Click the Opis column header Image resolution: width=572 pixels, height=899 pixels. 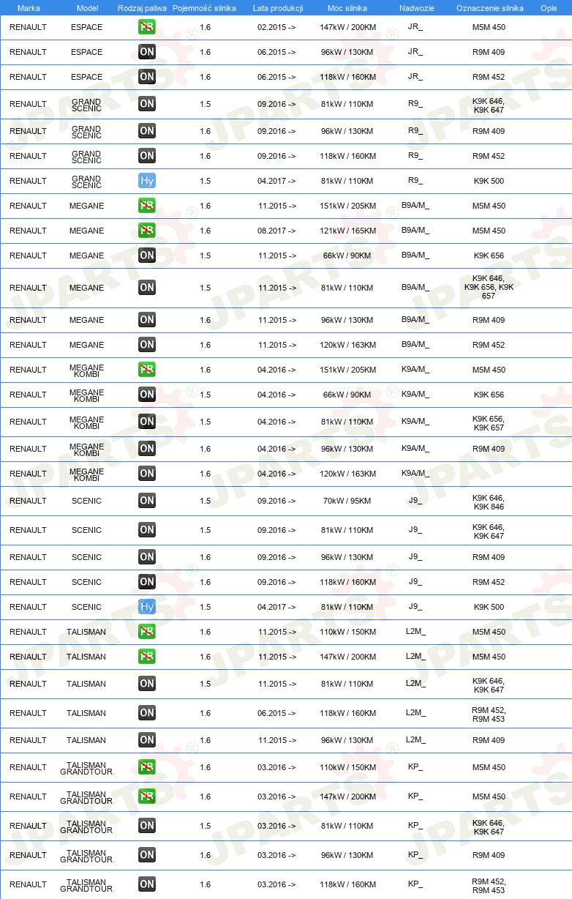pyautogui.click(x=549, y=8)
